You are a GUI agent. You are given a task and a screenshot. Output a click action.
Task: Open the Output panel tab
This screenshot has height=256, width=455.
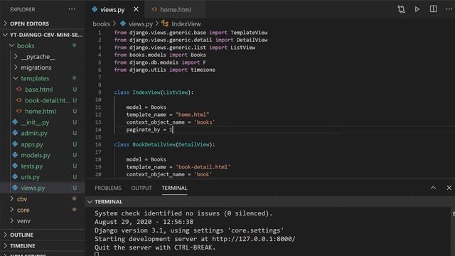click(x=141, y=188)
